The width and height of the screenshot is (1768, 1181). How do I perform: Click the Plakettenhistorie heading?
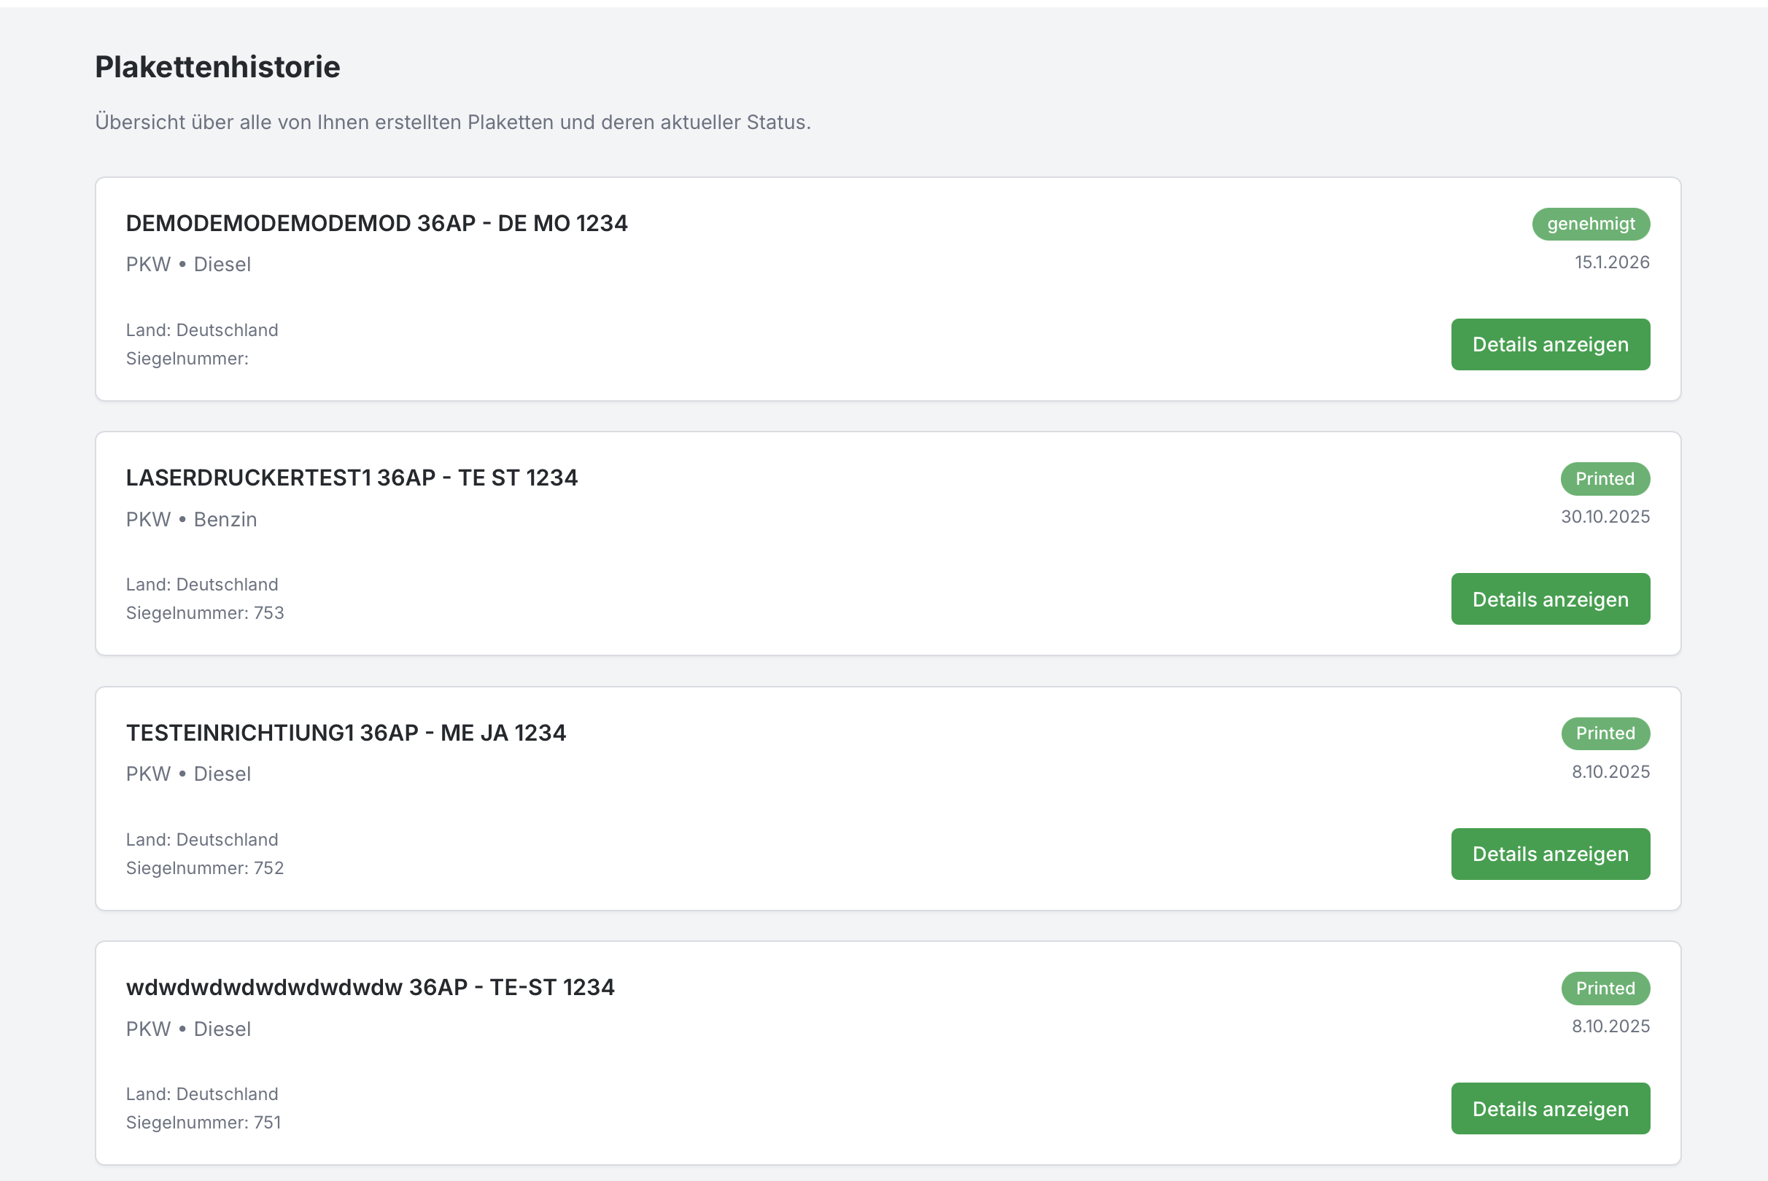click(x=217, y=67)
